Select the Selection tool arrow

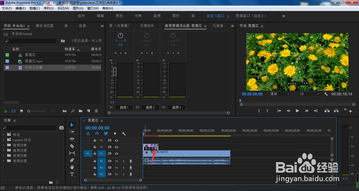(x=72, y=125)
